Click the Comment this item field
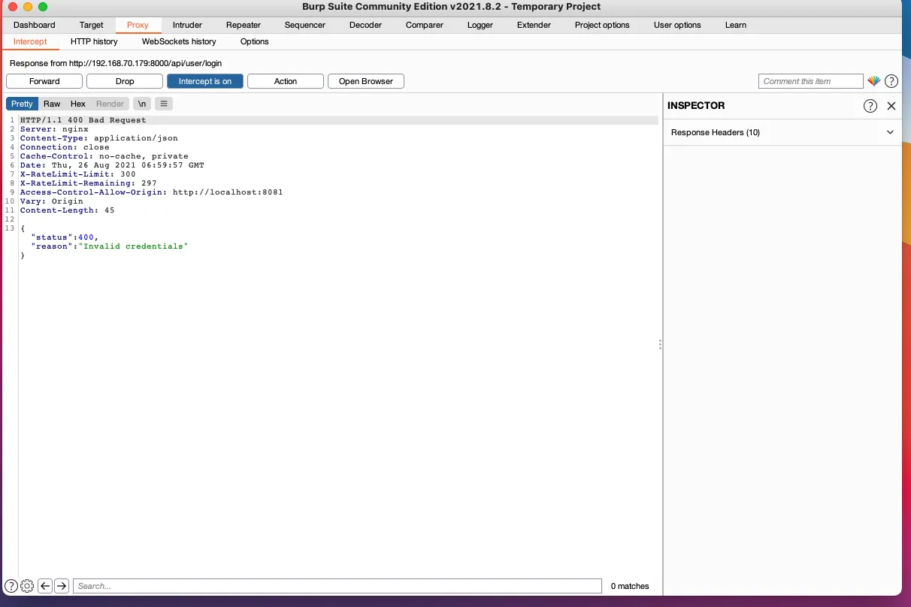 click(811, 81)
